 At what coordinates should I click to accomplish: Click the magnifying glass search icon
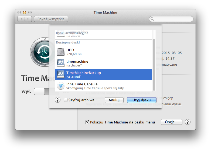[x=152, y=19]
